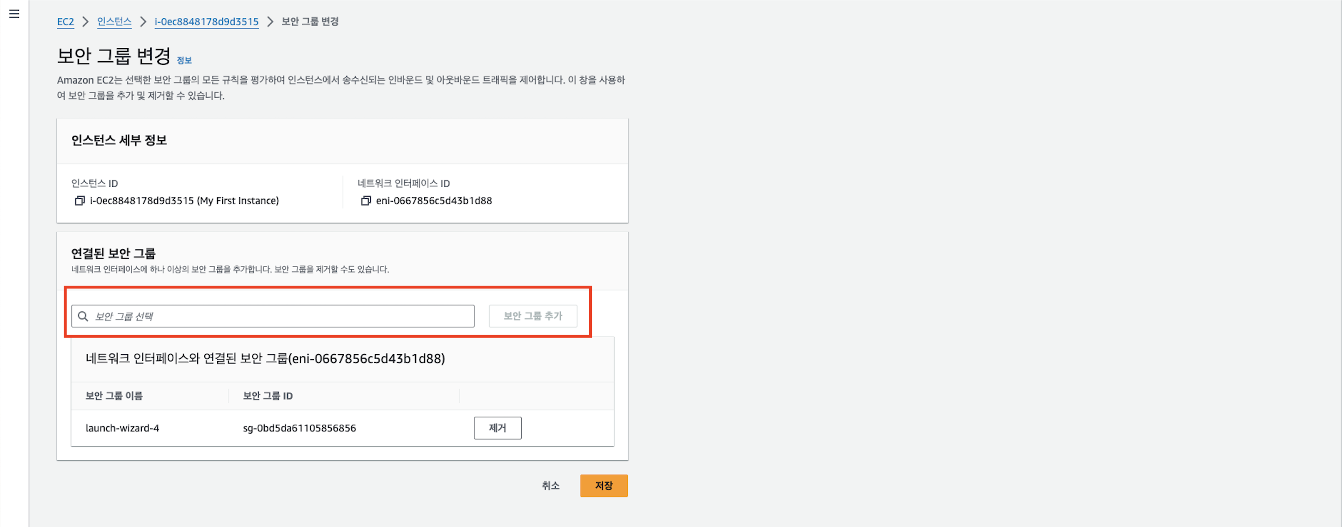This screenshot has width=1342, height=527.
Task: Click the 보안 그룹 이름 column header
Action: click(114, 396)
